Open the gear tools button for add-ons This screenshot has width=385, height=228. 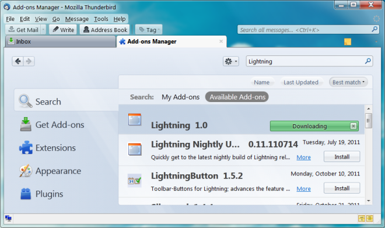(x=231, y=61)
